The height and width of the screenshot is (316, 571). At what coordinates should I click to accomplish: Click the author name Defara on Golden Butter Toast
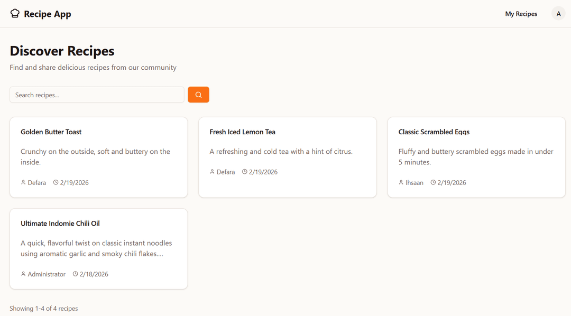click(36, 182)
